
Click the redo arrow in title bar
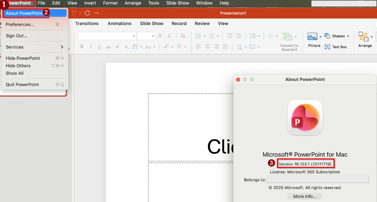pos(87,13)
